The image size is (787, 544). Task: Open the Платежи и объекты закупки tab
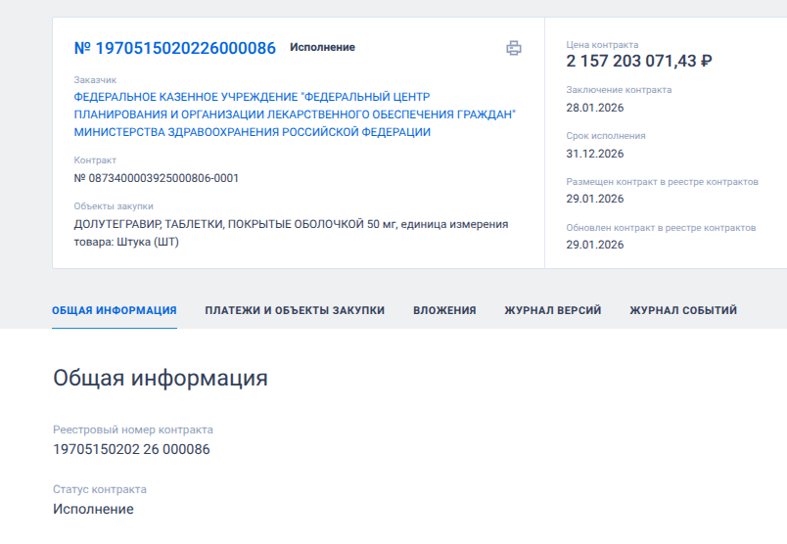pyautogui.click(x=295, y=310)
